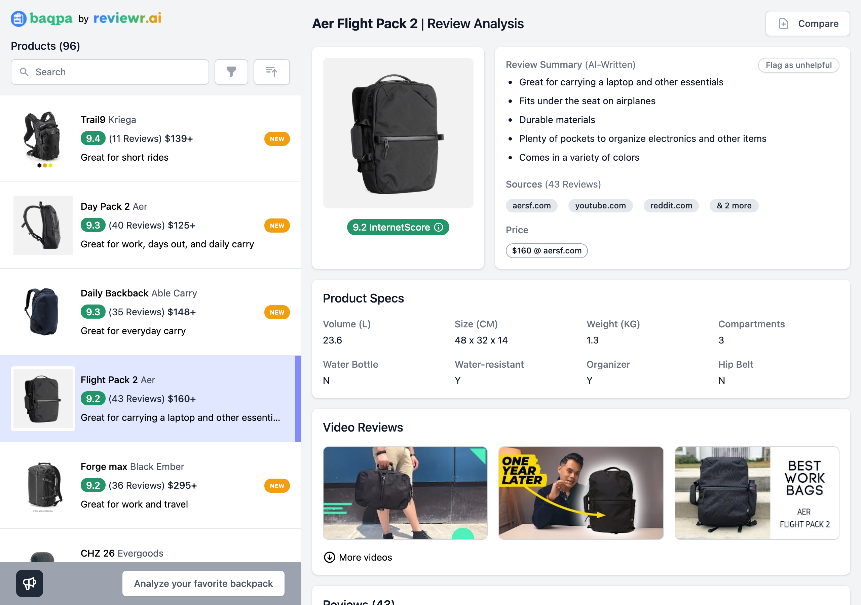Image resolution: width=861 pixels, height=605 pixels.
Task: Click the 'Volume (L)' spec label
Action: [x=346, y=324]
